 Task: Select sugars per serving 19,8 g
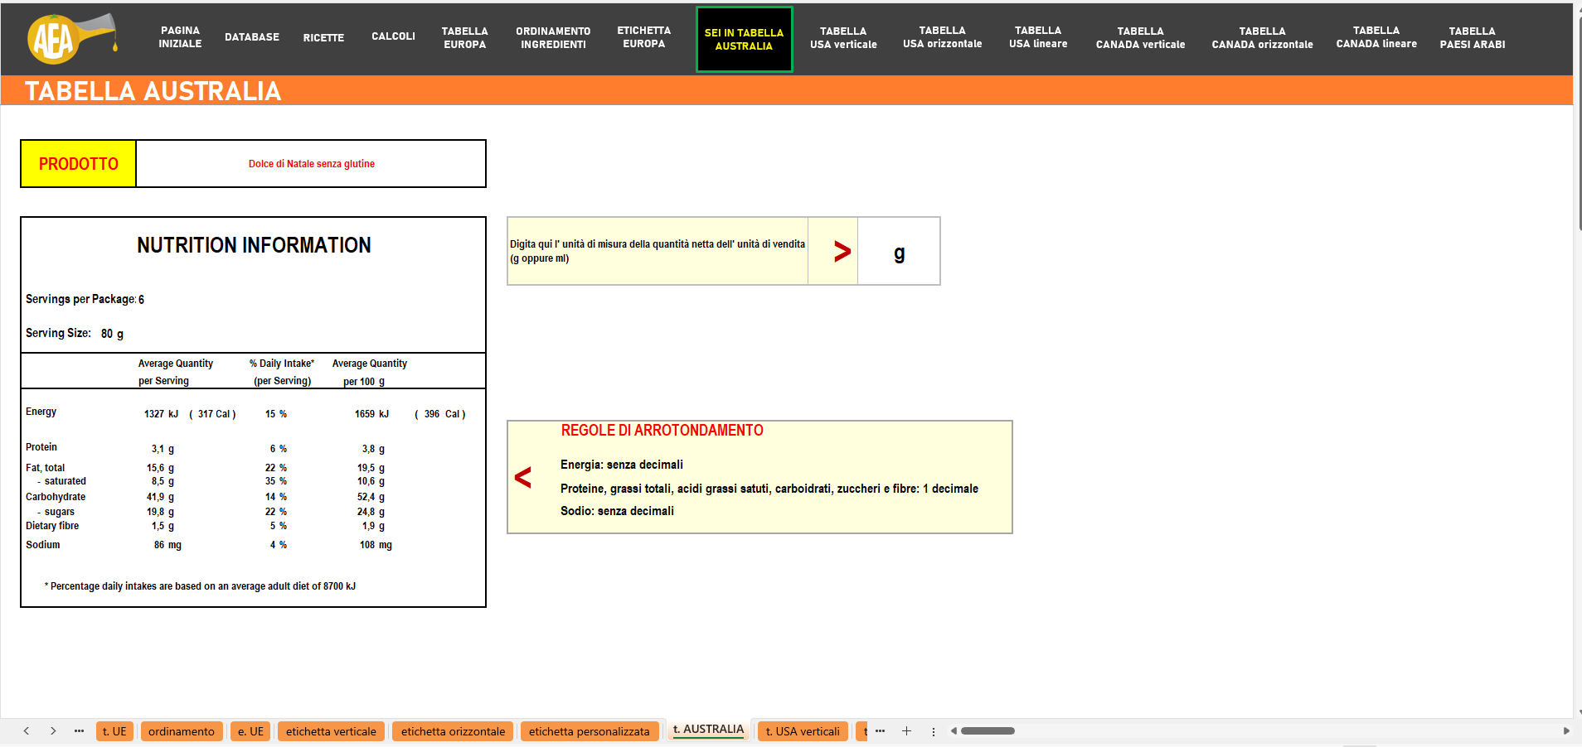160,512
